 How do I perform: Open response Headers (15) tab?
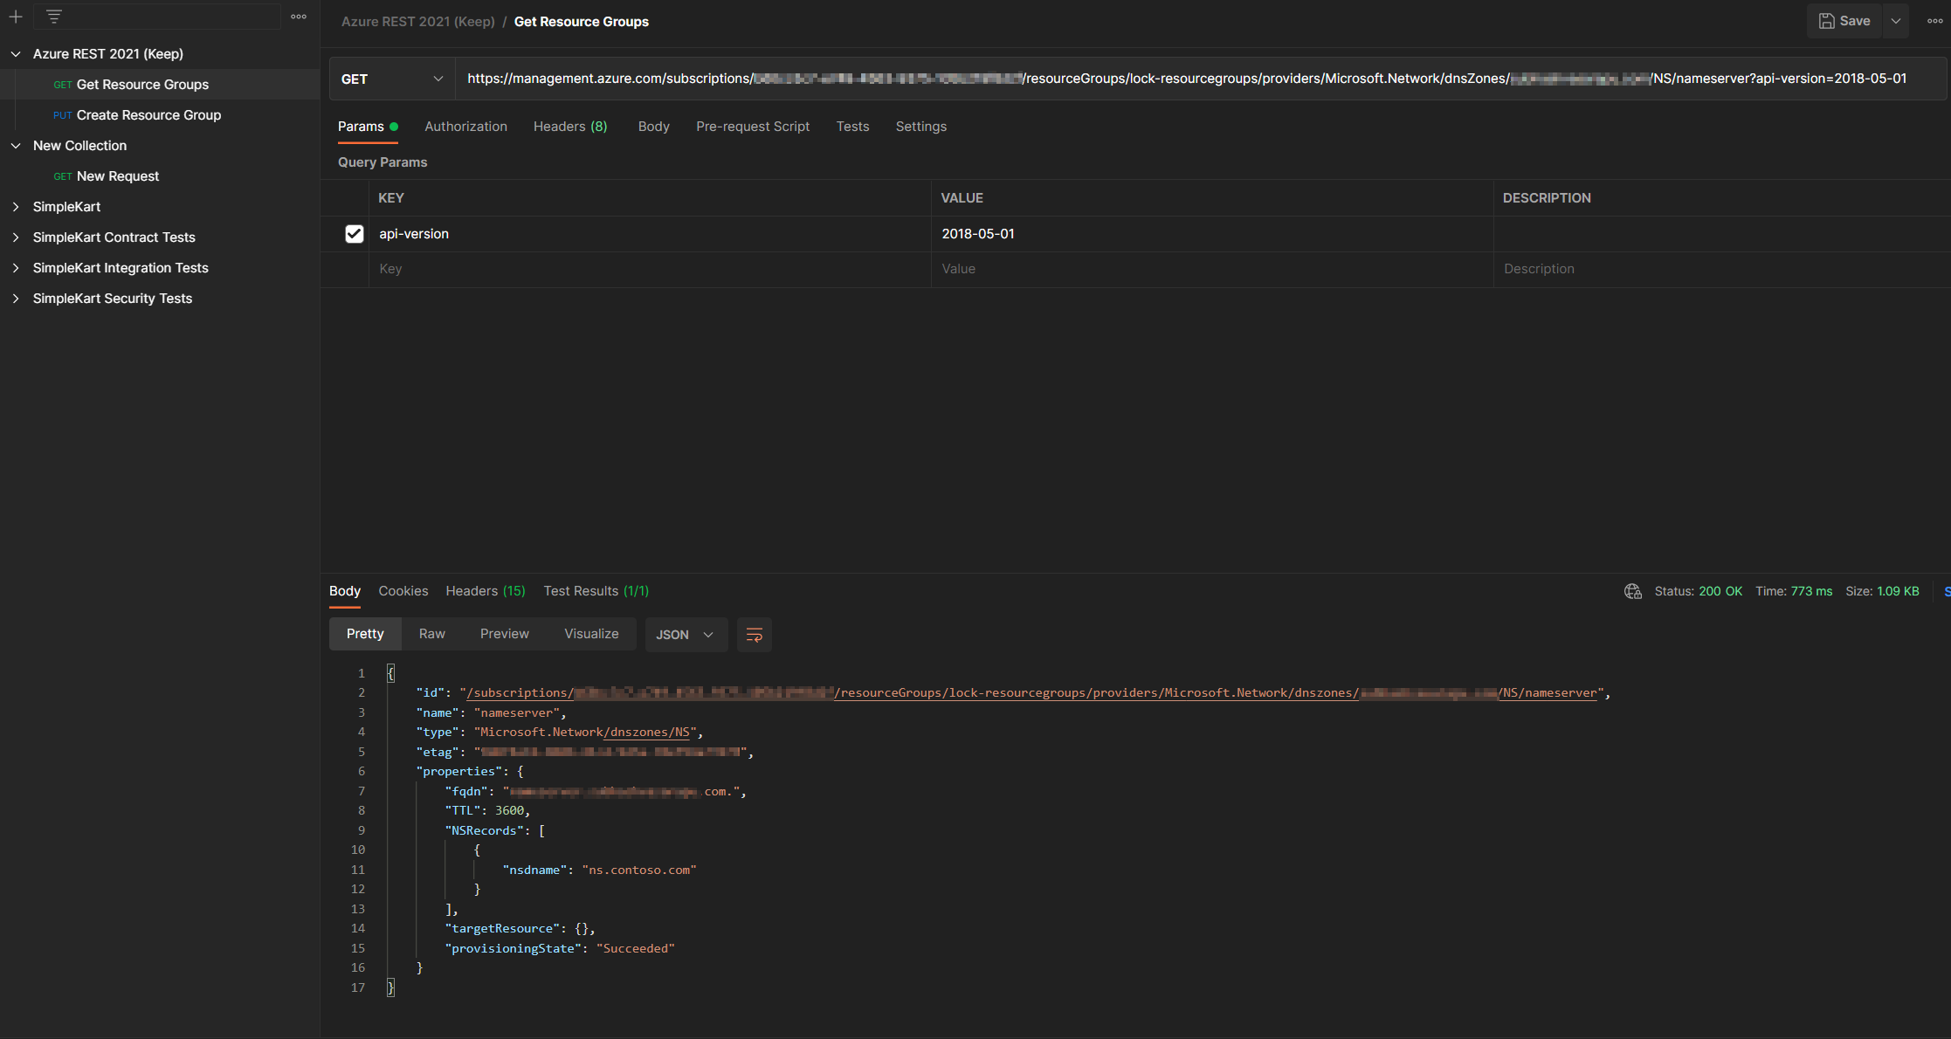point(486,591)
